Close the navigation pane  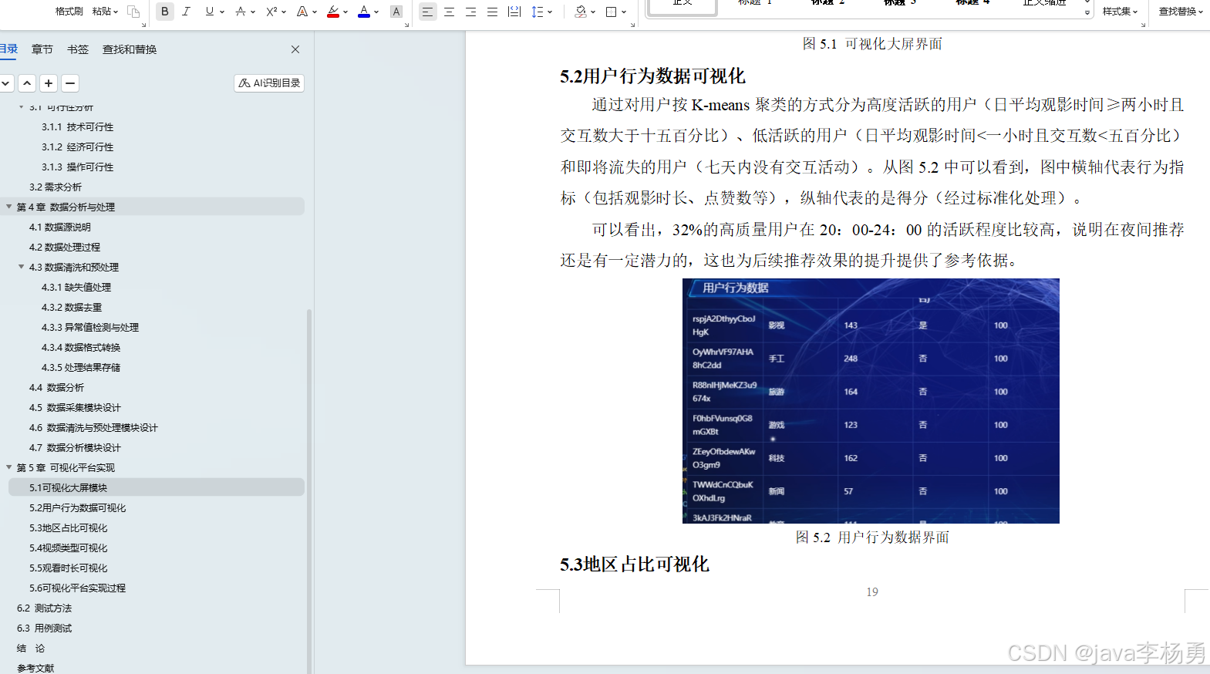[295, 49]
